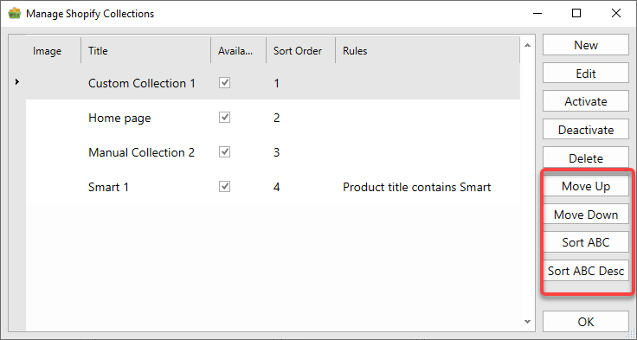Click the Manage Shopify Collections app icon
The image size is (637, 340).
pyautogui.click(x=14, y=14)
